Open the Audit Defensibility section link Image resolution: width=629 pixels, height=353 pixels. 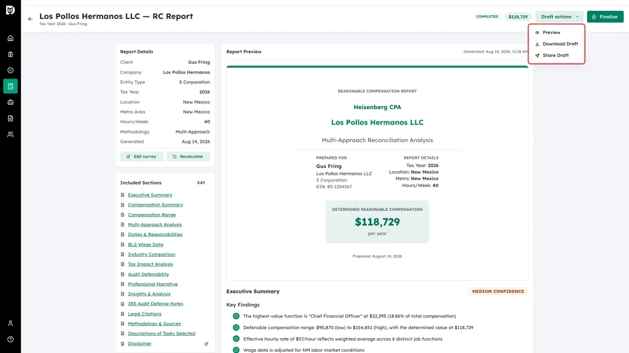(x=149, y=274)
